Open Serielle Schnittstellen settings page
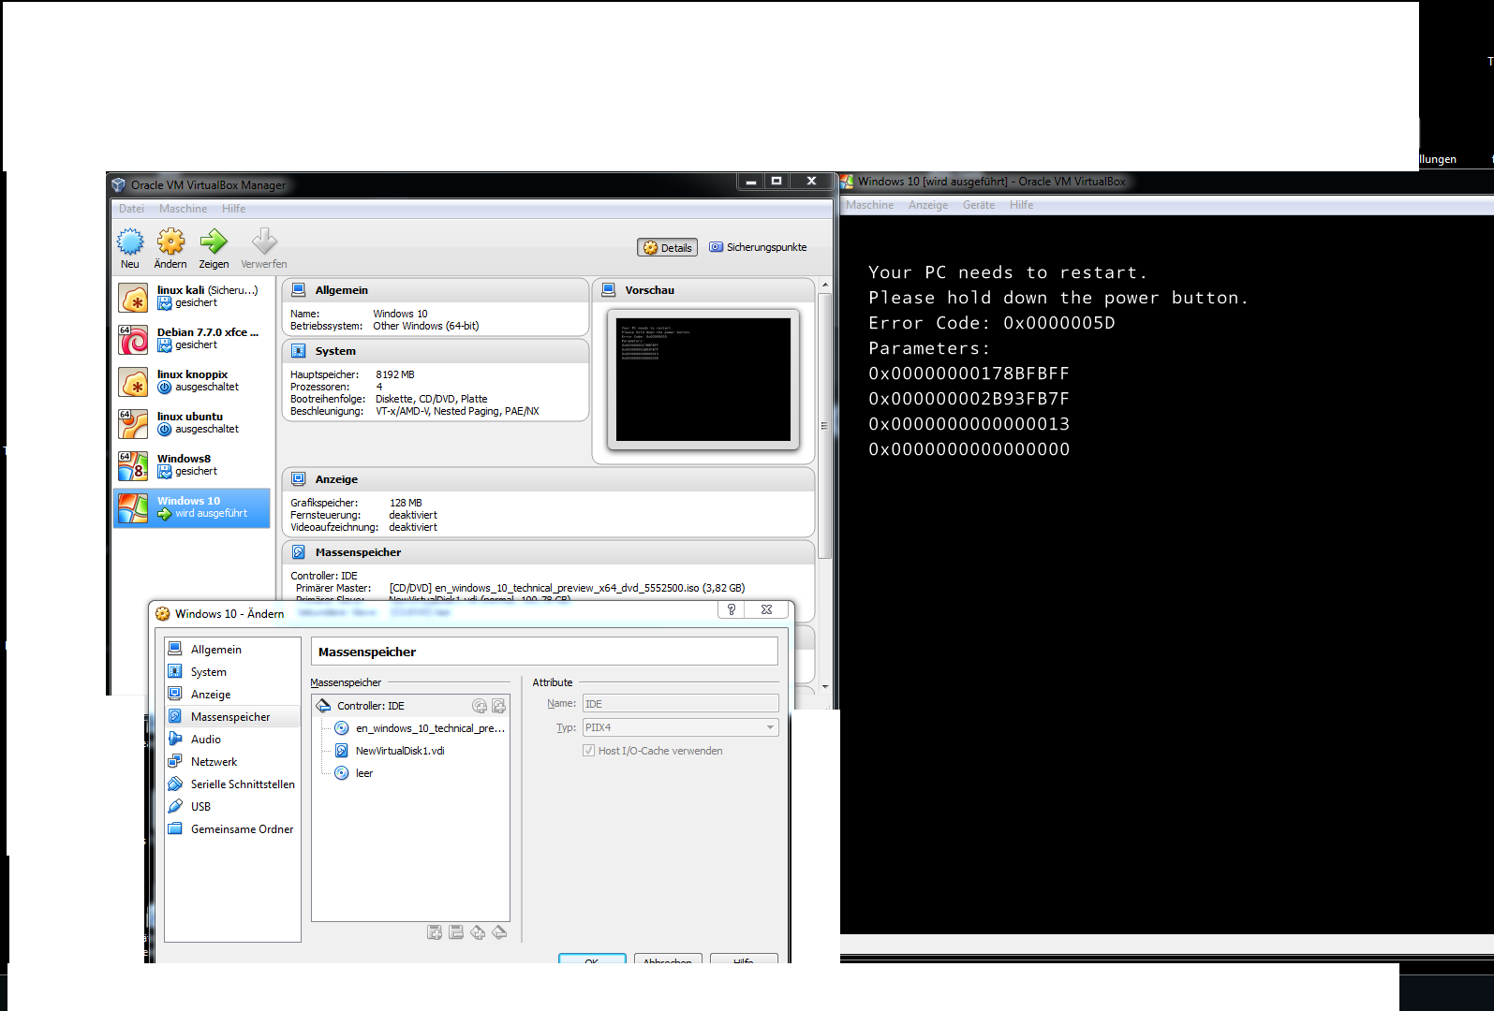Image resolution: width=1494 pixels, height=1011 pixels. 232,784
